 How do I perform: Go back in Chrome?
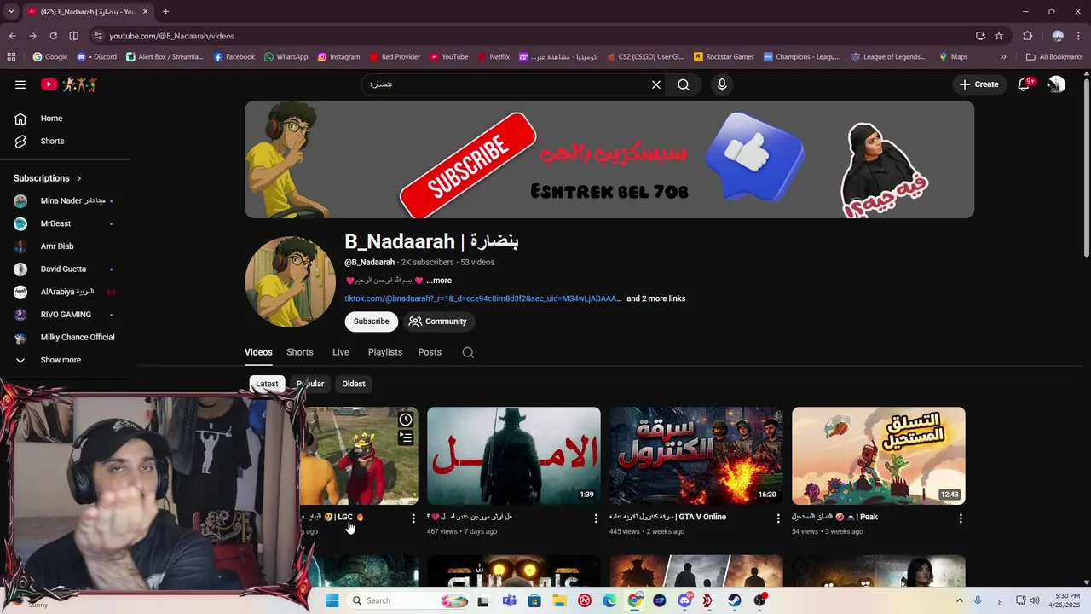click(x=12, y=36)
